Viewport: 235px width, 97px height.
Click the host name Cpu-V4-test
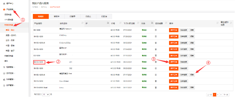point(64,81)
